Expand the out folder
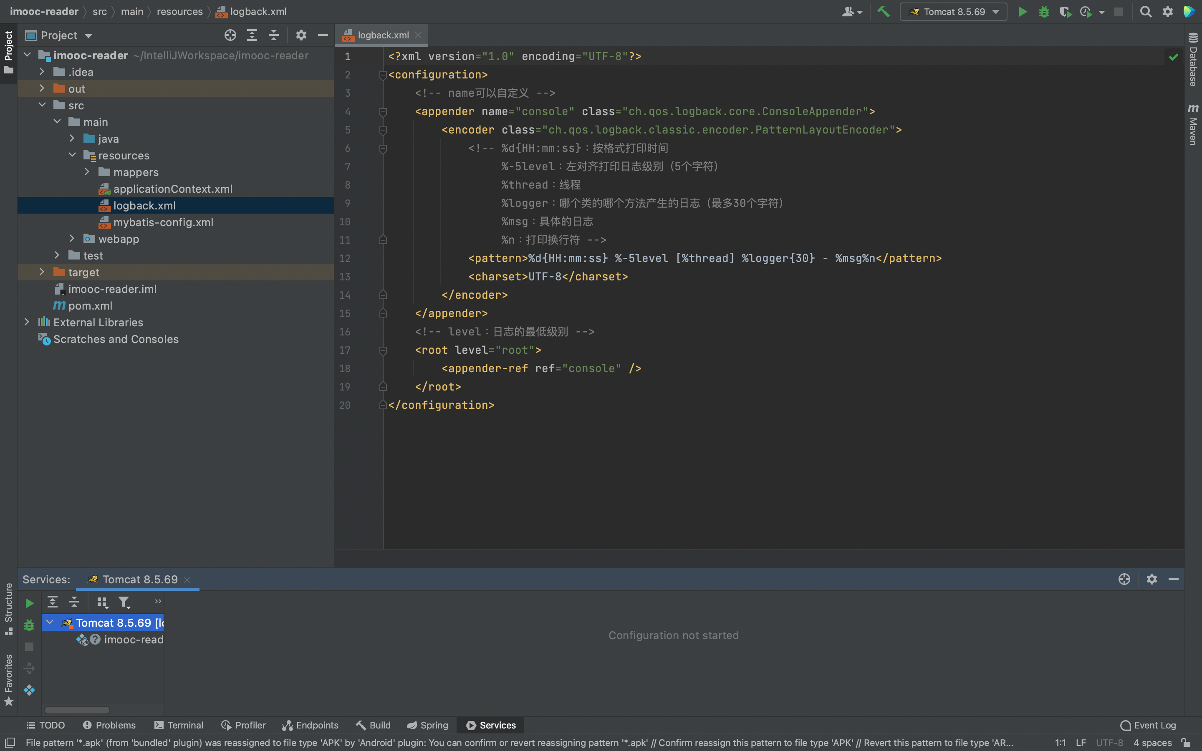This screenshot has height=751, width=1202. pyautogui.click(x=42, y=88)
